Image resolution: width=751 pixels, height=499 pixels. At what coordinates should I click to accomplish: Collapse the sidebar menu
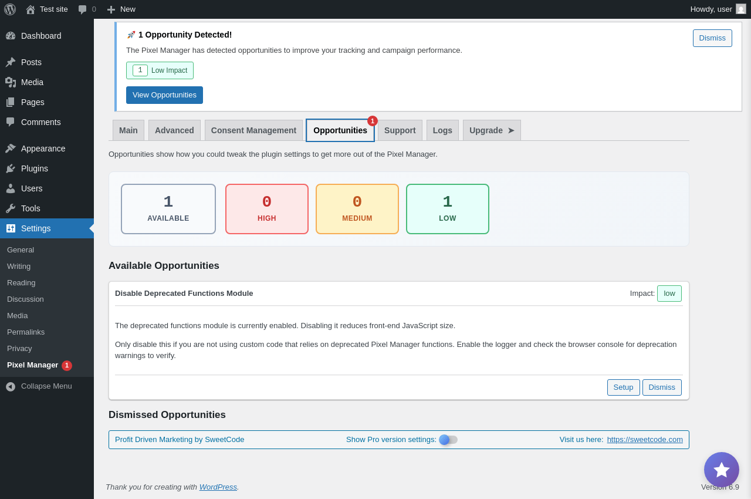click(46, 386)
